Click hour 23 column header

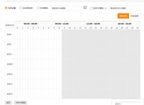pyautogui.click(x=138, y=28)
